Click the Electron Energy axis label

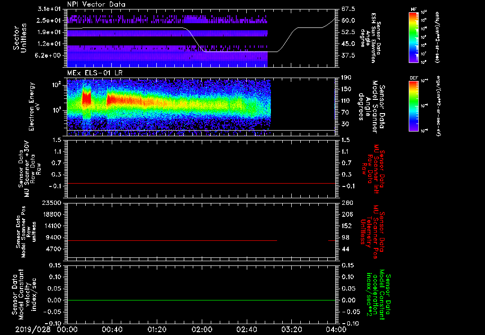(34, 106)
